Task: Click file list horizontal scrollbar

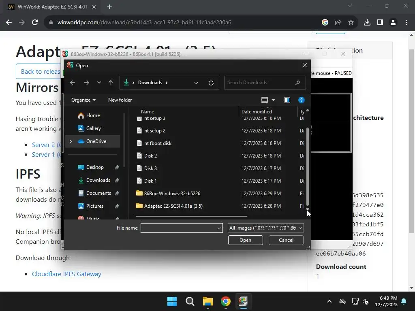Action: coord(191,216)
